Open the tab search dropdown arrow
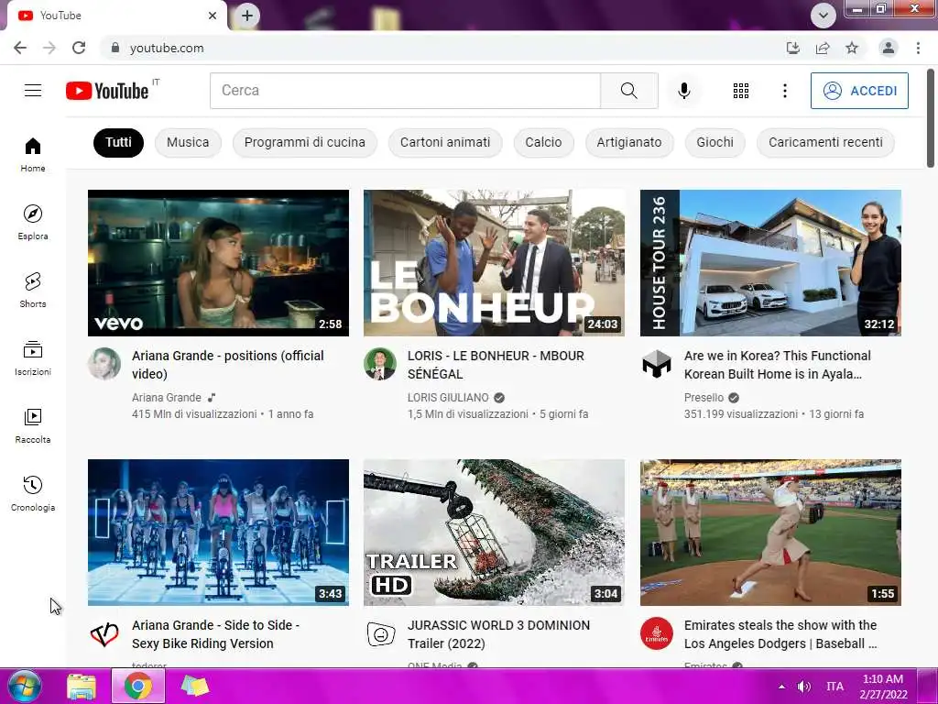Image resolution: width=938 pixels, height=704 pixels. tap(823, 16)
